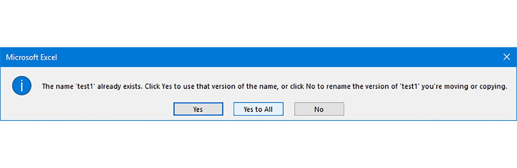Click the dialog's blue title bar

tap(258, 57)
